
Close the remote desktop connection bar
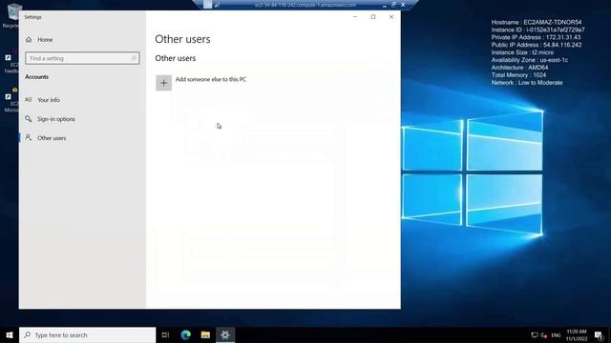pyautogui.click(x=403, y=5)
